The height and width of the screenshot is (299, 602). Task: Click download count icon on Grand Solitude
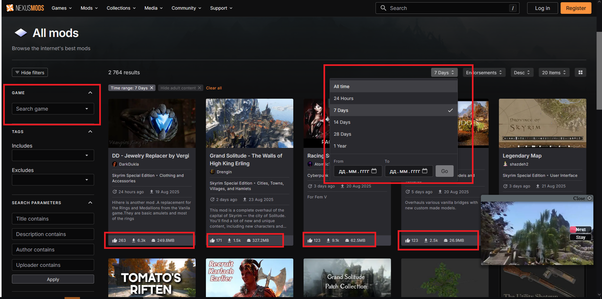coord(229,240)
